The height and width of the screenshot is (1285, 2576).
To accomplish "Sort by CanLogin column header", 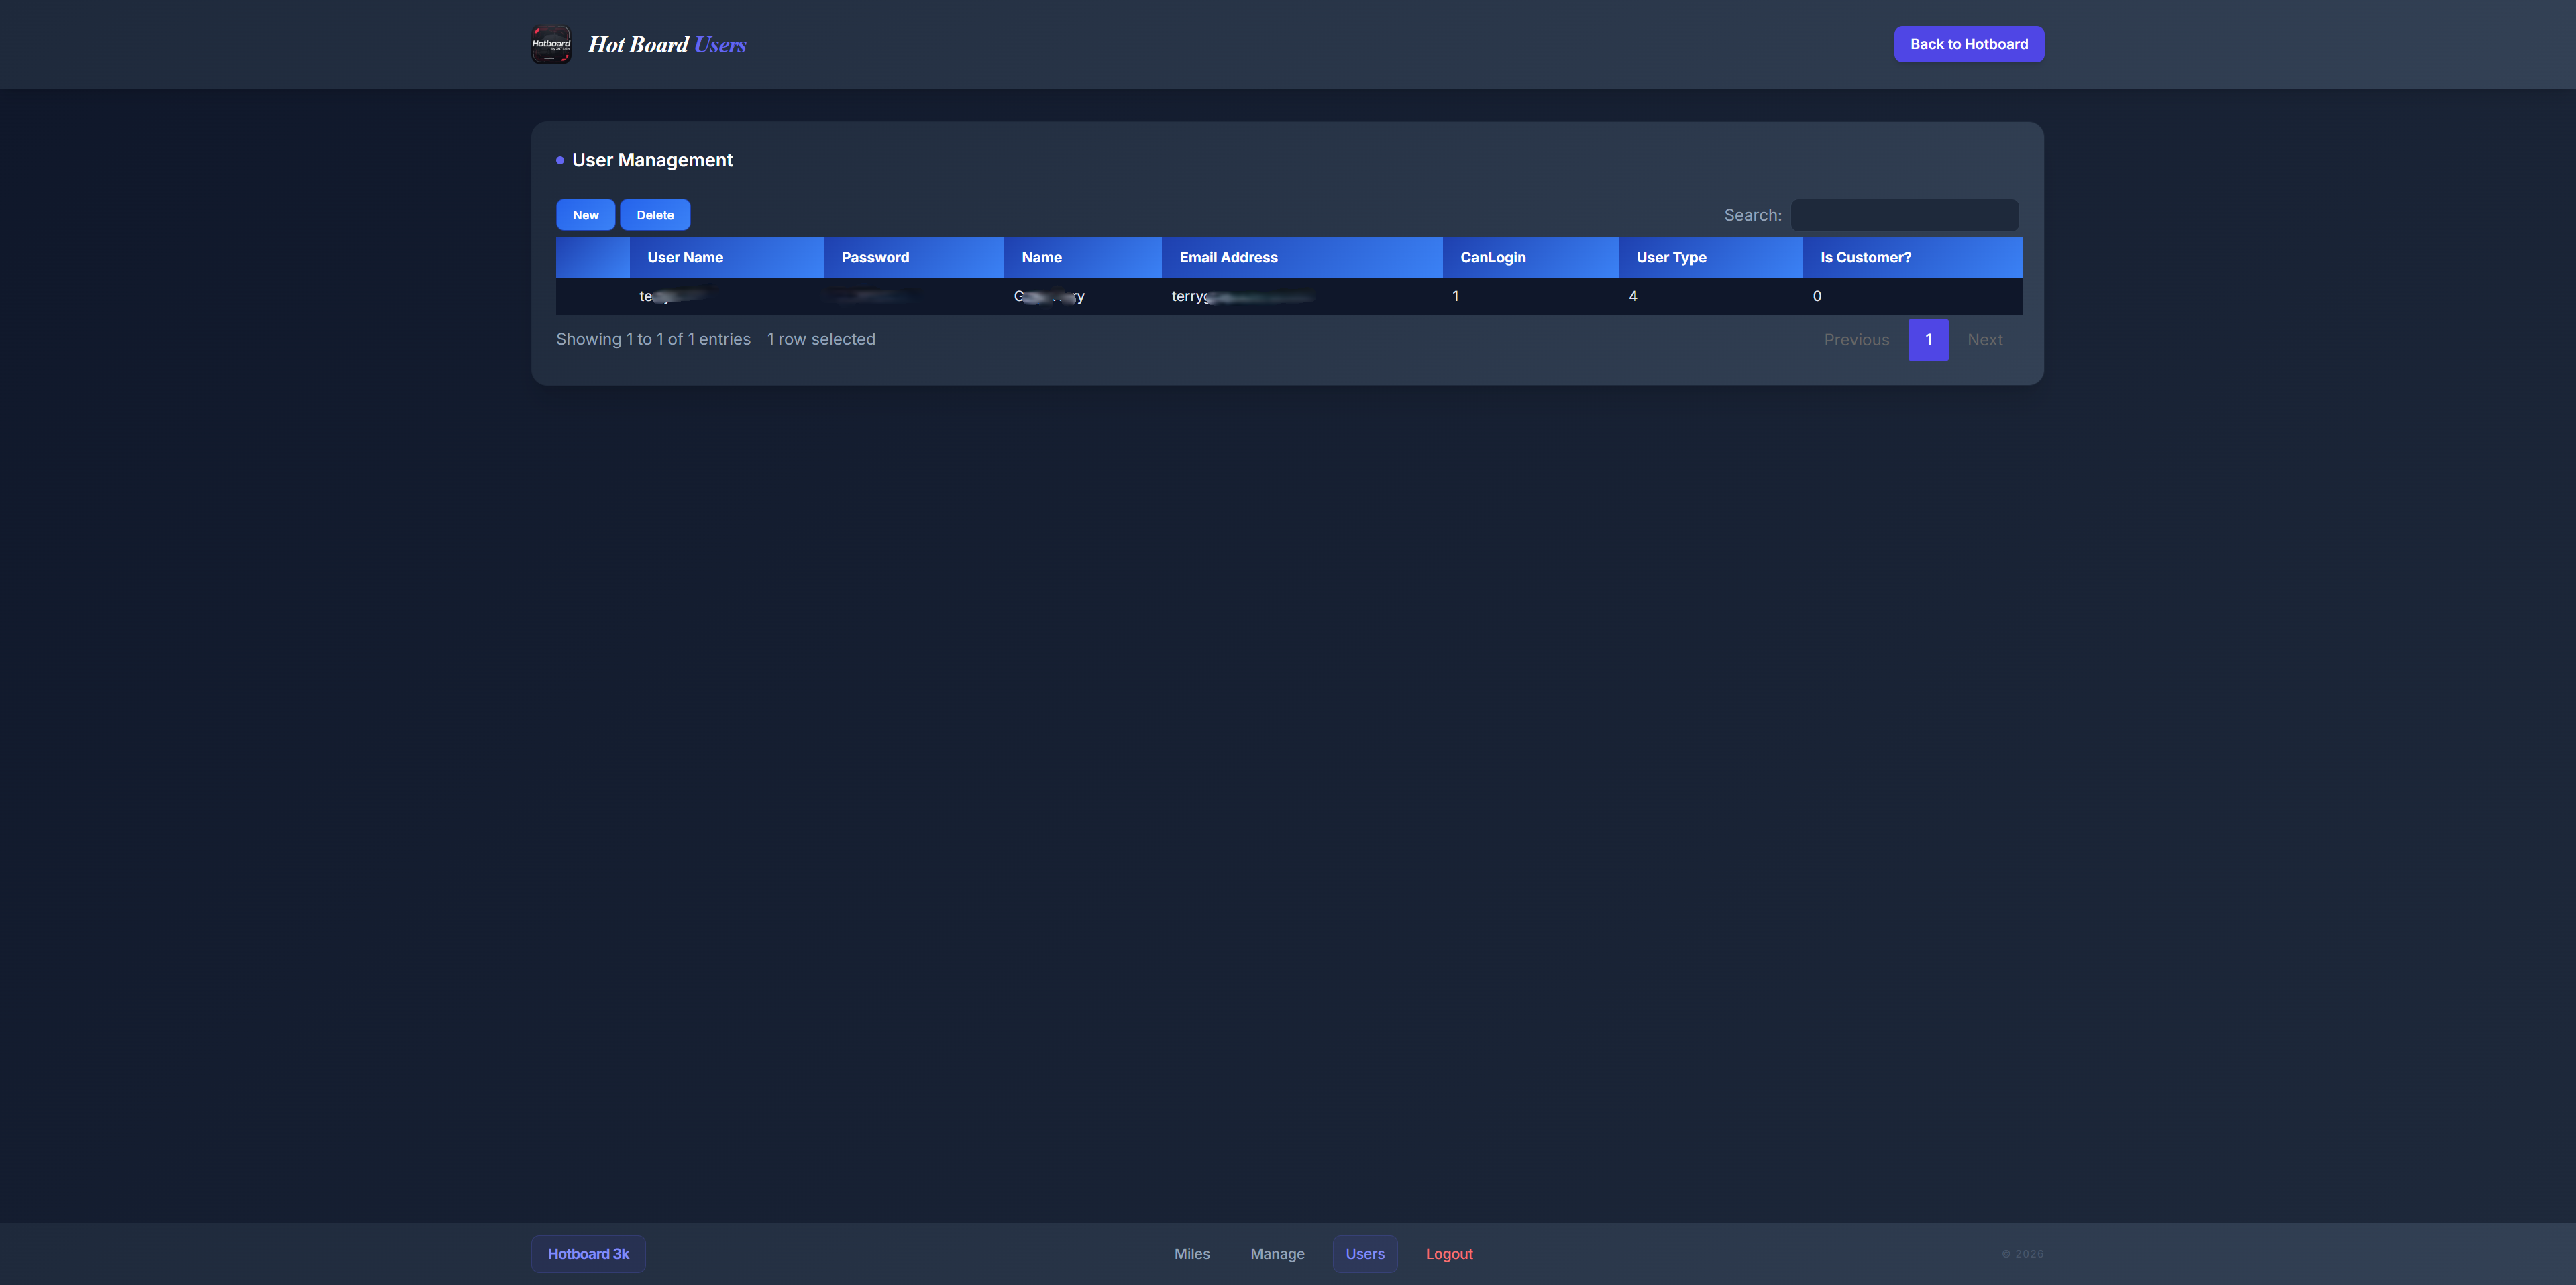I will [x=1492, y=257].
